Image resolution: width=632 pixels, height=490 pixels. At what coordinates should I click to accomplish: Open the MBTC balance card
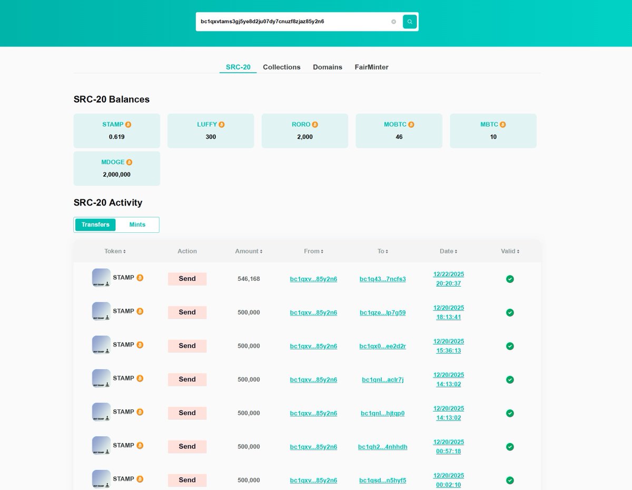493,131
